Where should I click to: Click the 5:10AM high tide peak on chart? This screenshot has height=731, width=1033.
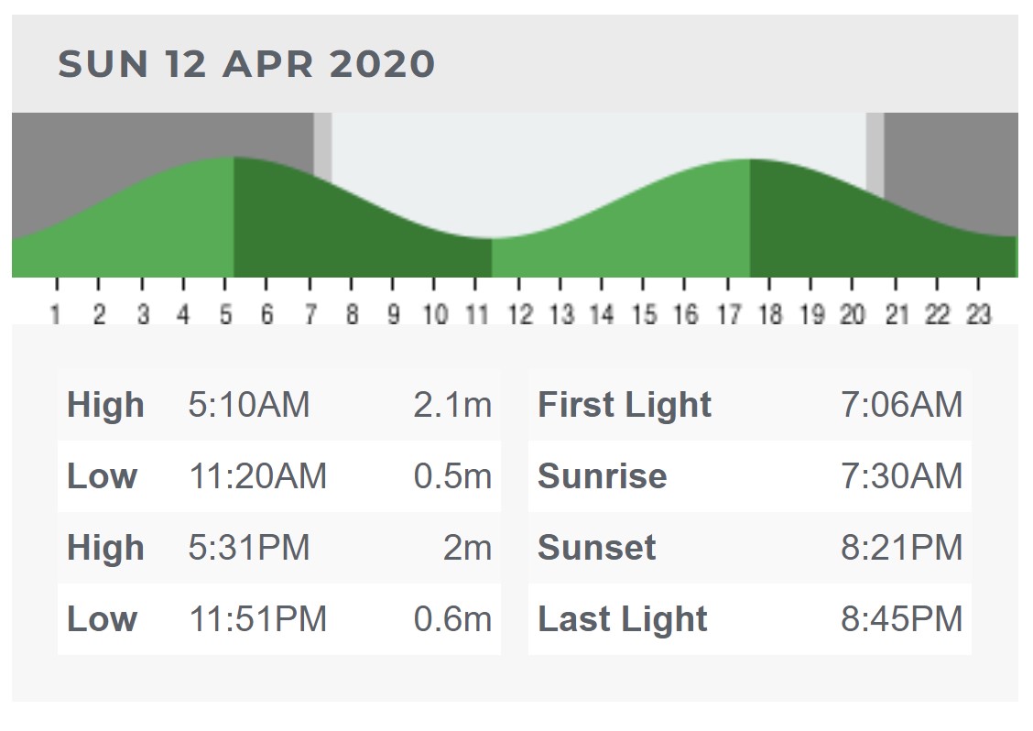234,159
